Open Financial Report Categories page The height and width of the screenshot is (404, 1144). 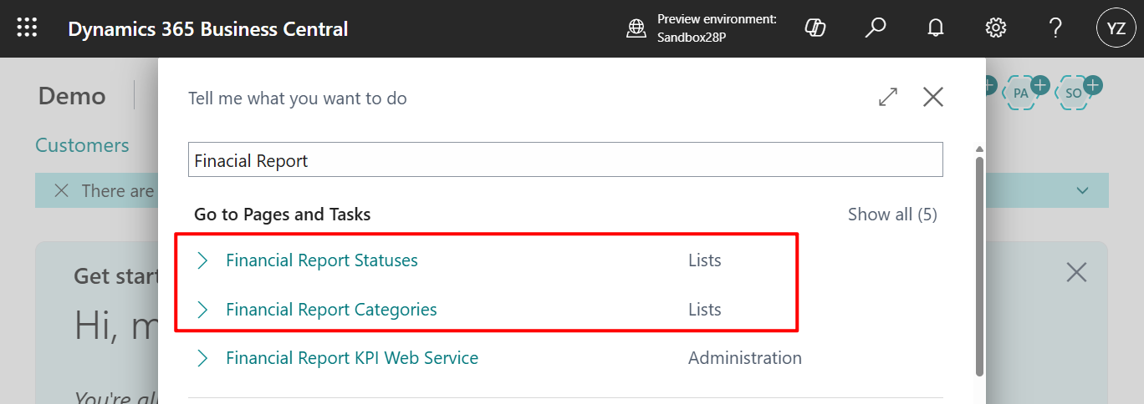coord(331,310)
